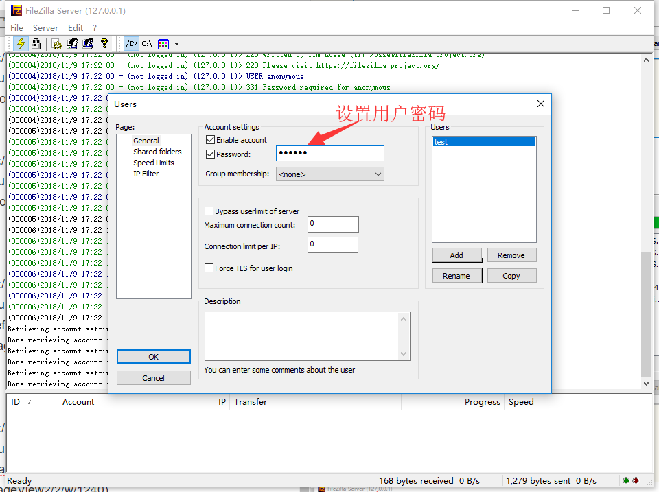Click "168 bytes received" in status bar
Viewport: 659px width, 492px height.
point(416,480)
